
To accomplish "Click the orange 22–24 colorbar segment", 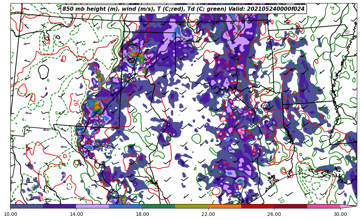I will [x=225, y=206].
